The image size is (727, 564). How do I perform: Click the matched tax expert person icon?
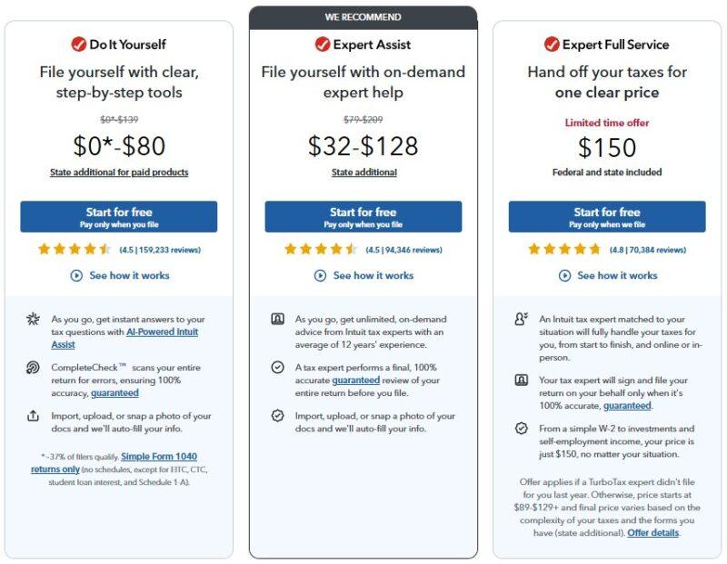pos(521,320)
